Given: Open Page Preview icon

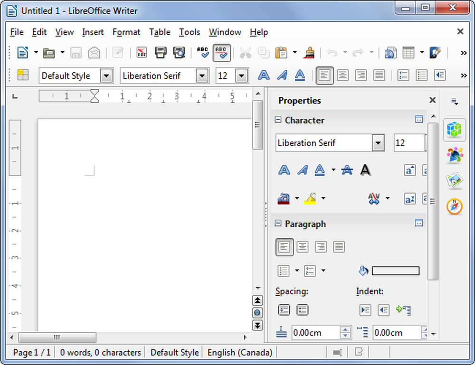Looking at the screenshot, I should click(x=179, y=53).
